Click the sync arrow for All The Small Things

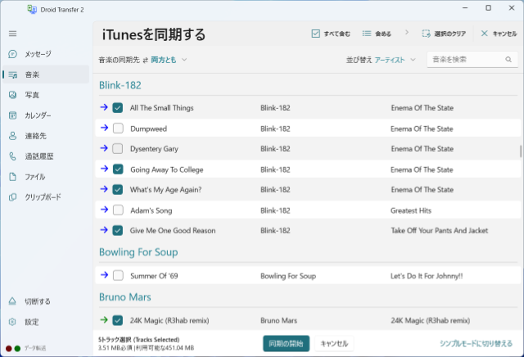[x=104, y=107]
